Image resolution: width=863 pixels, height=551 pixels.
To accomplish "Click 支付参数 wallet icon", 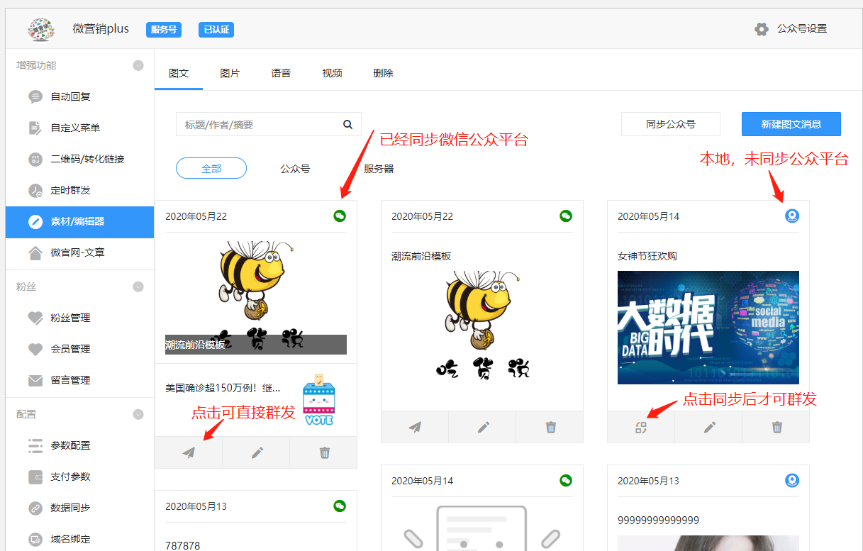I will pos(35,477).
